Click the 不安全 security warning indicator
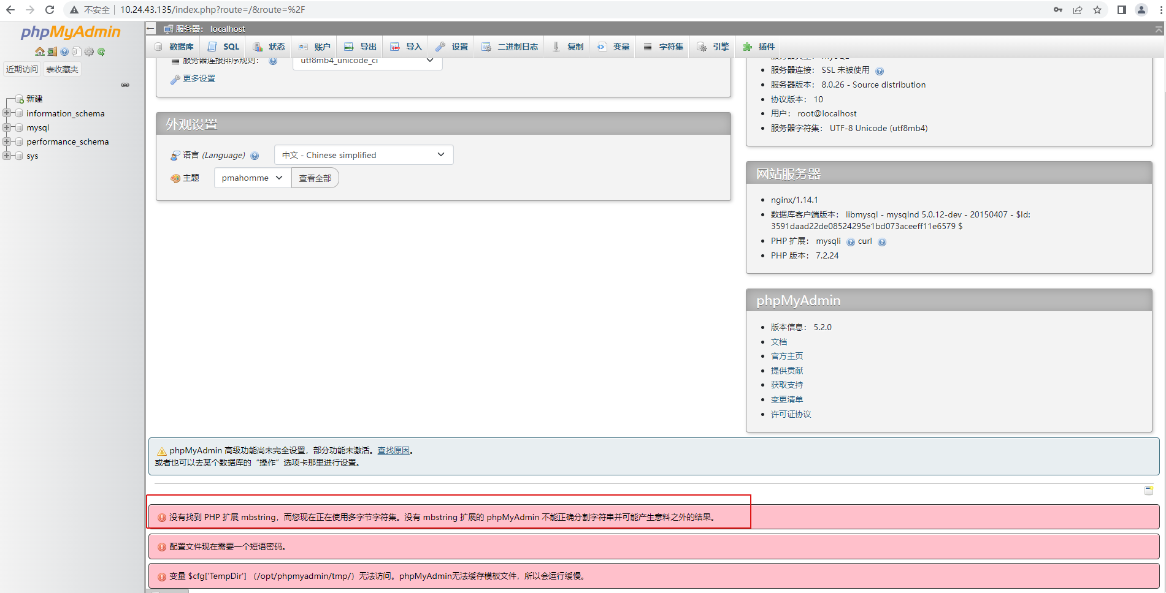 [90, 10]
